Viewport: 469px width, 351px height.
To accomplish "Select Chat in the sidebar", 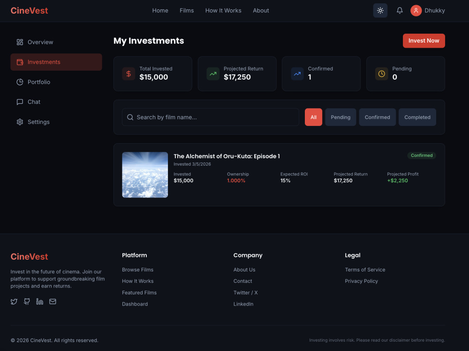I will (x=56, y=102).
